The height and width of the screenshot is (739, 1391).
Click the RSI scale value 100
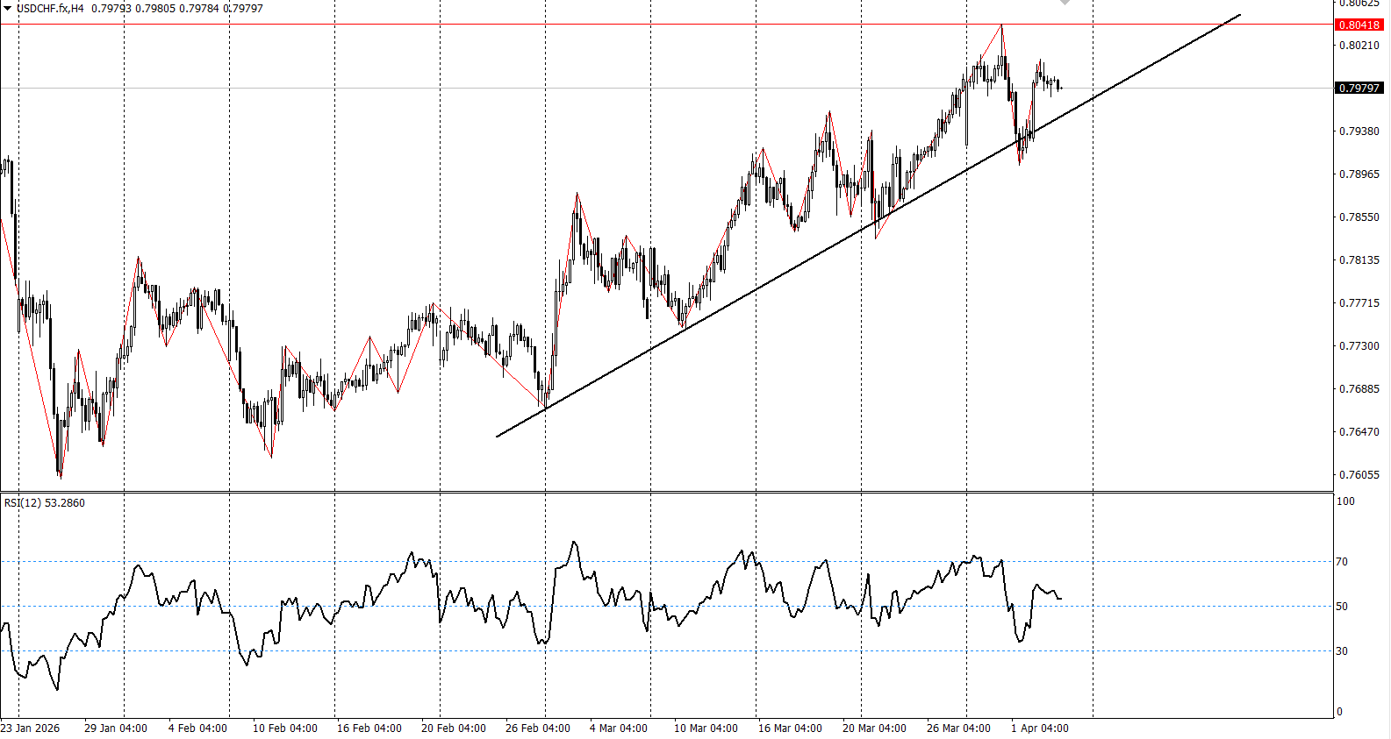(1345, 501)
